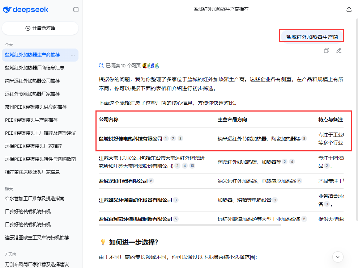Edit the user message with the pencil icon
Screen dimensions: 358x268
[339, 51]
